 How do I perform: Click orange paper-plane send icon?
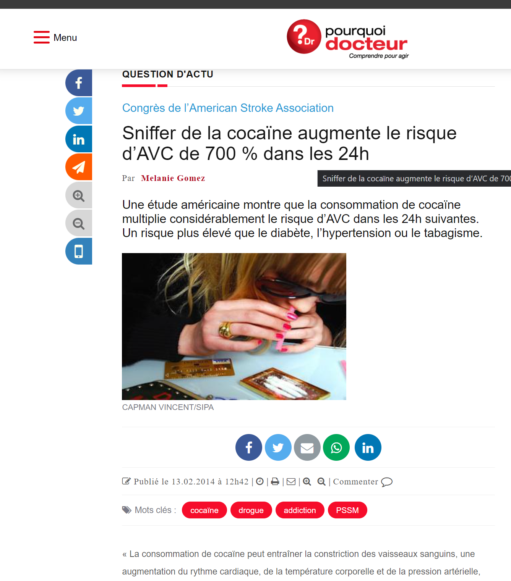click(79, 167)
